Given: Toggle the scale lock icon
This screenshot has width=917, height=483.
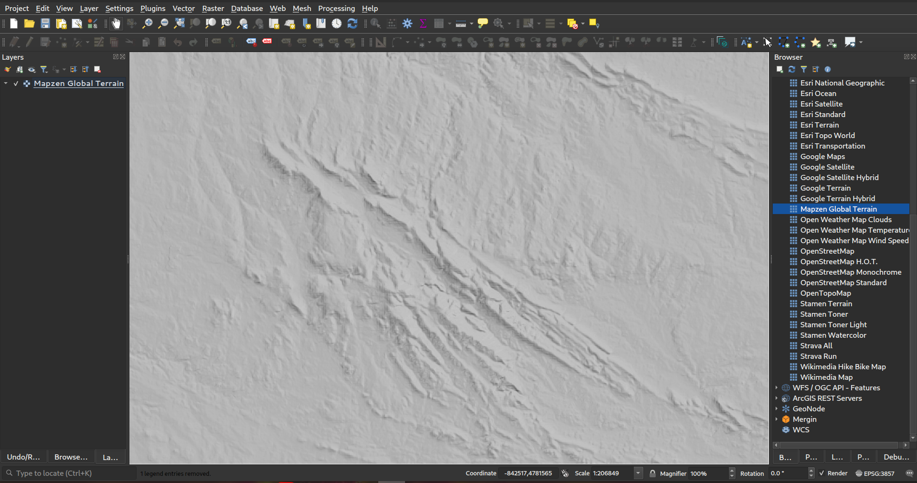Looking at the screenshot, I should coord(652,473).
